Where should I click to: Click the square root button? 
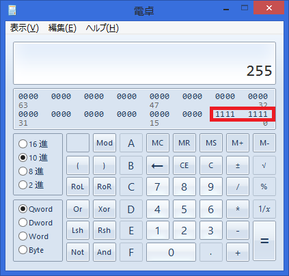coord(264,165)
